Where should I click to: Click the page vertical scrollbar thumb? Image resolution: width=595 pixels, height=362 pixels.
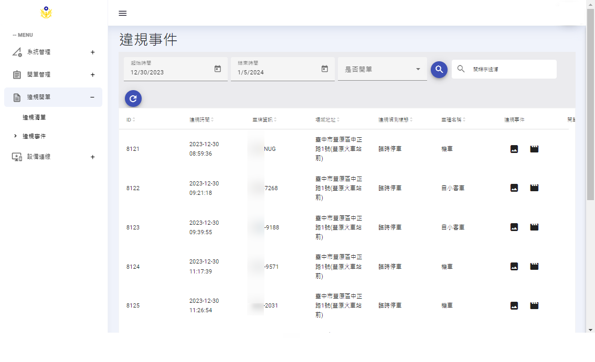(590, 105)
